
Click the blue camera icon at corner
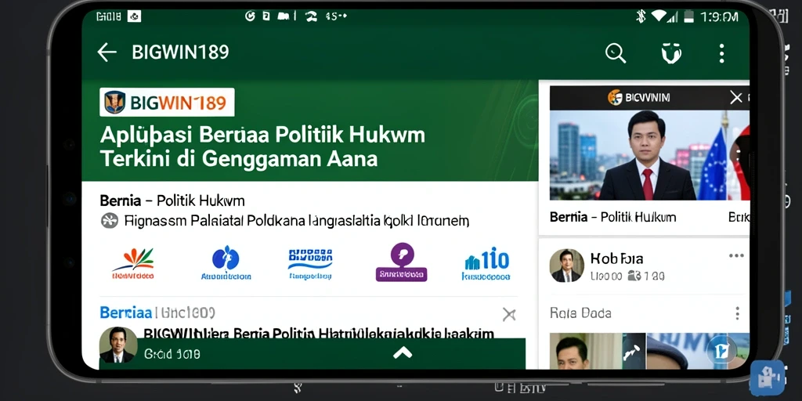pyautogui.click(x=767, y=378)
